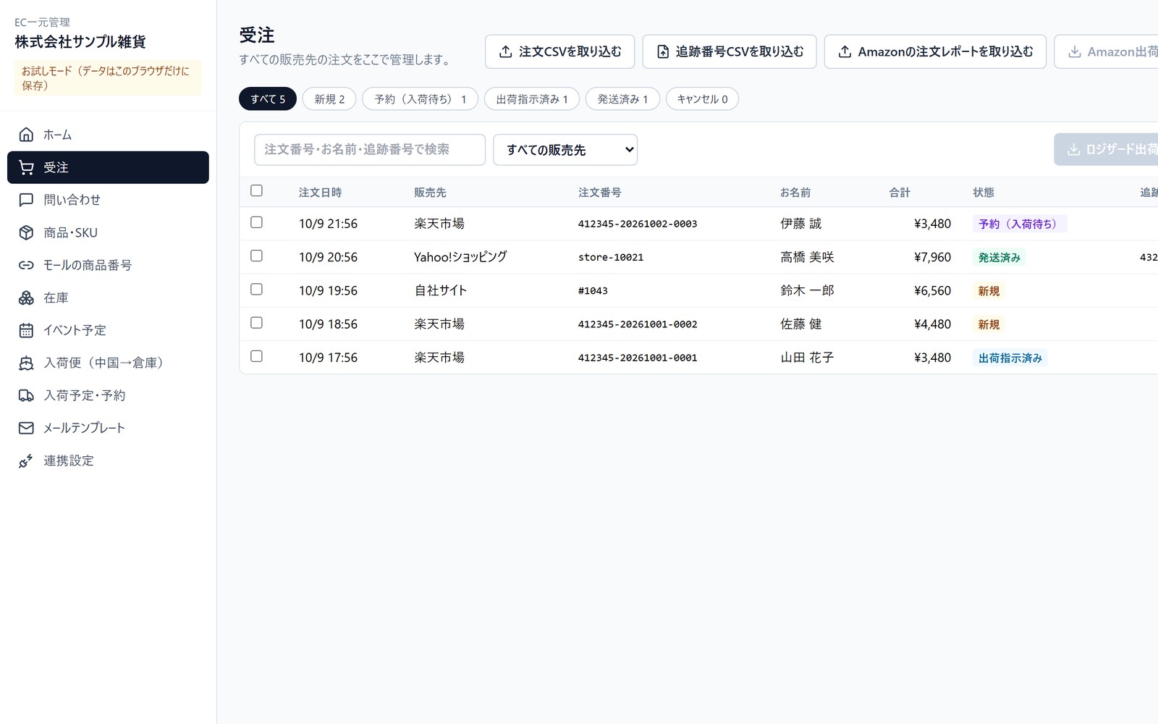Click order number store-10021

pos(611,257)
